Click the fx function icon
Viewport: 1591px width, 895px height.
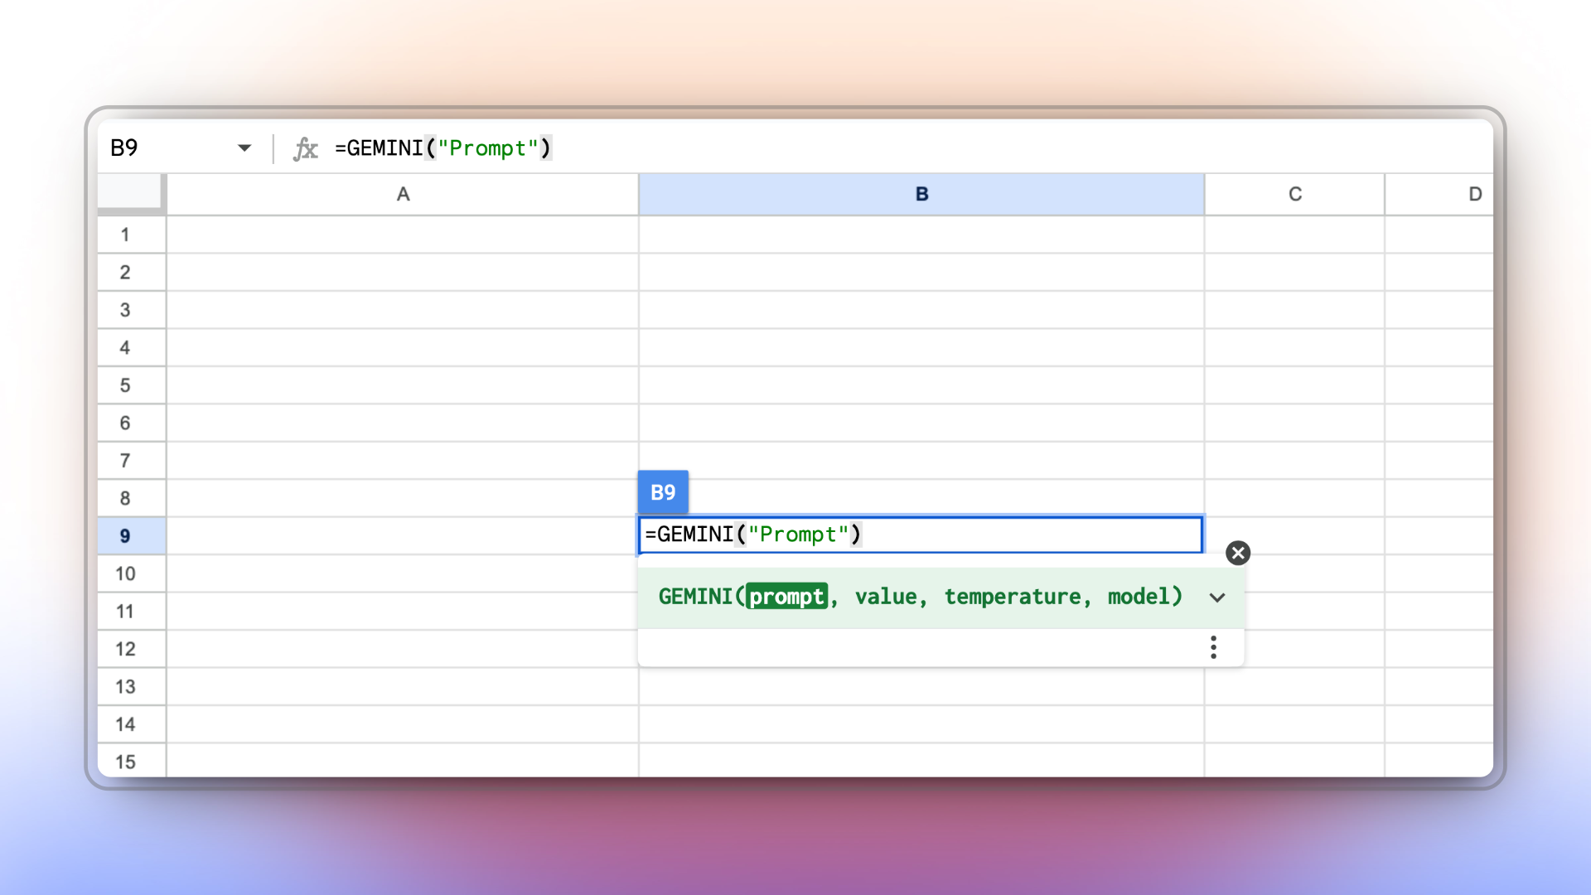[306, 148]
